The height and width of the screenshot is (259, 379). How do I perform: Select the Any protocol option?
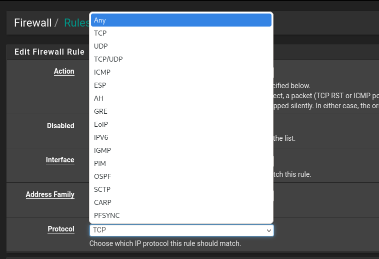[181, 20]
